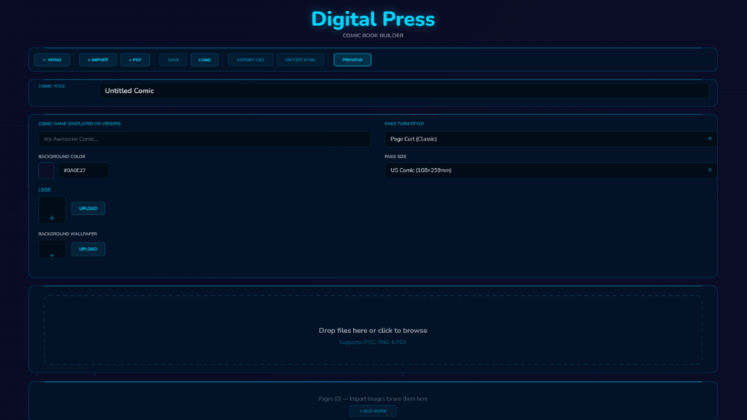The height and width of the screenshot is (420, 747).
Task: Upload a logo image
Action: (88, 208)
